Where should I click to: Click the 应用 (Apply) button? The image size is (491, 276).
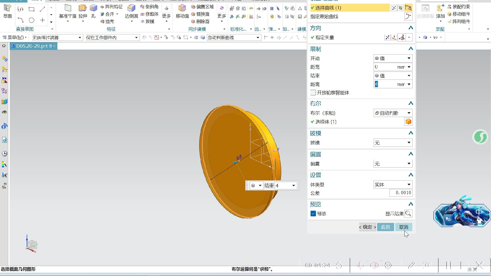(385, 227)
